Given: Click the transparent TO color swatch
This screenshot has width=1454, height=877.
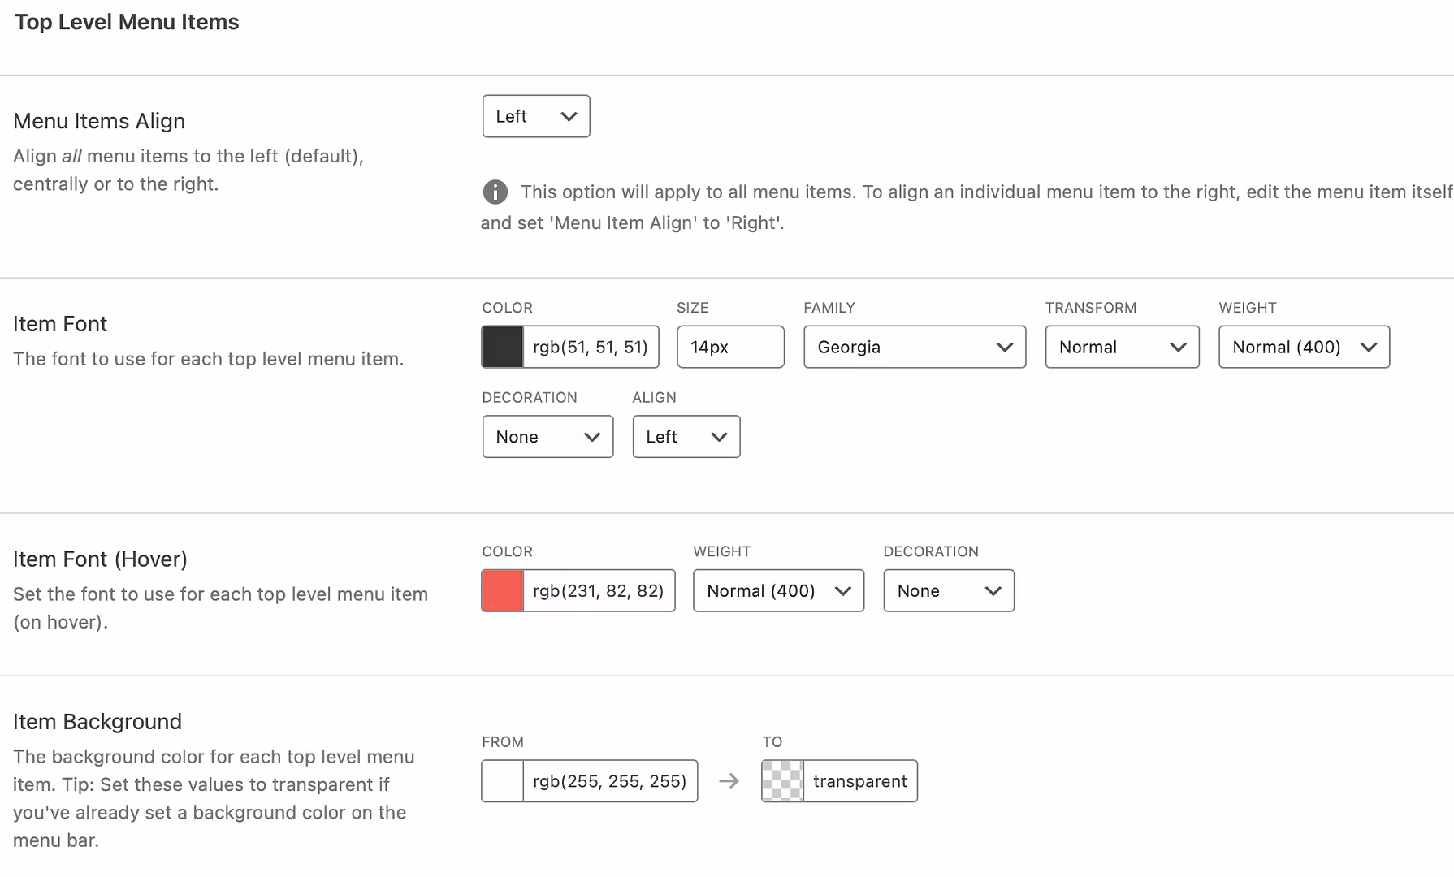Looking at the screenshot, I should [781, 781].
